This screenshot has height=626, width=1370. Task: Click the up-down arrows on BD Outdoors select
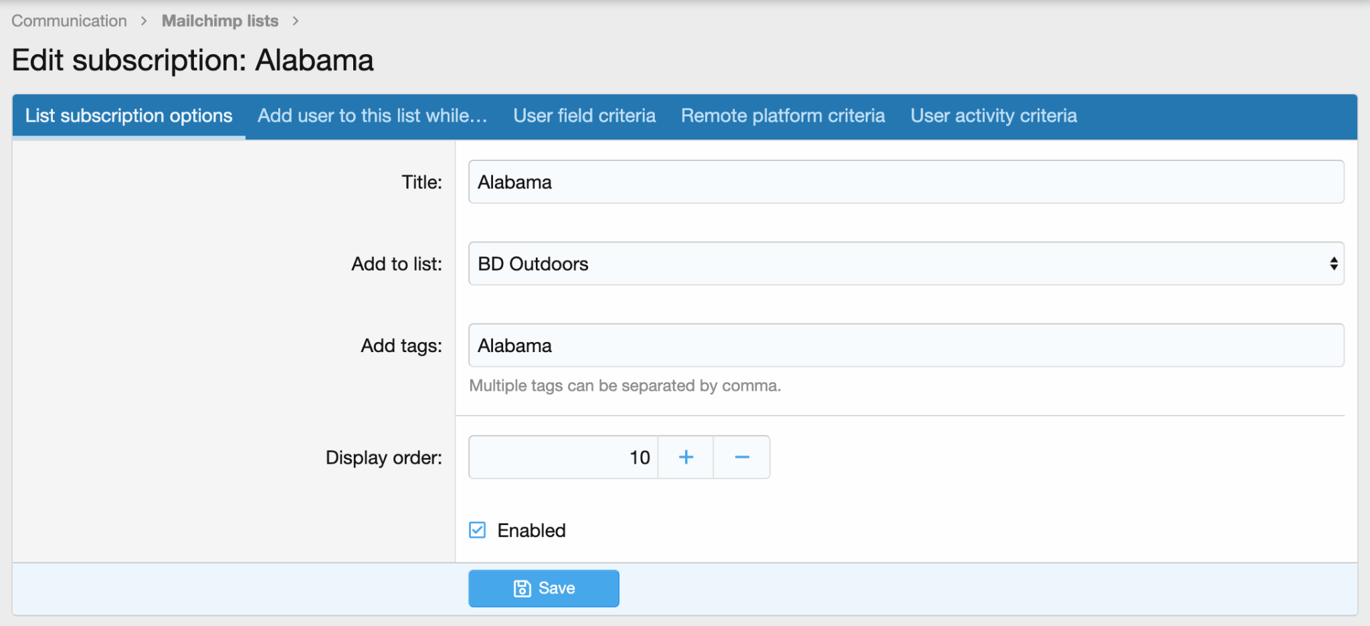click(1333, 264)
